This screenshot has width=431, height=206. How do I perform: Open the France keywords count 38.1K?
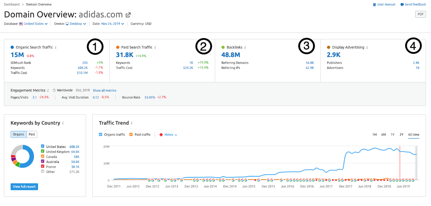[x=75, y=167]
